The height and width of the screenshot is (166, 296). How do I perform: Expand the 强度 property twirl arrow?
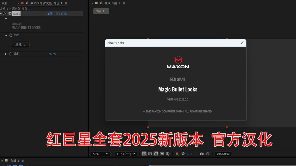[x=6, y=54]
